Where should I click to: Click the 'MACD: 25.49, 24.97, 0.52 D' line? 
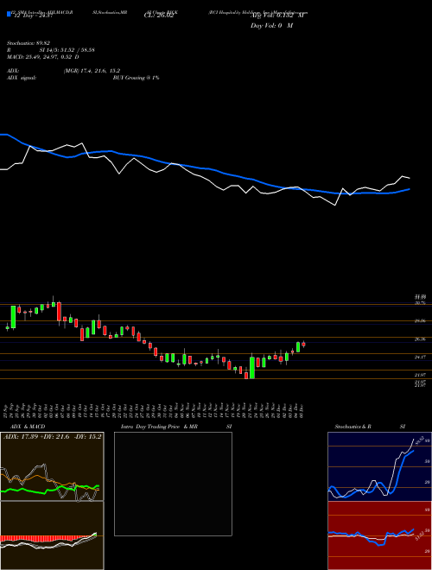43,57
